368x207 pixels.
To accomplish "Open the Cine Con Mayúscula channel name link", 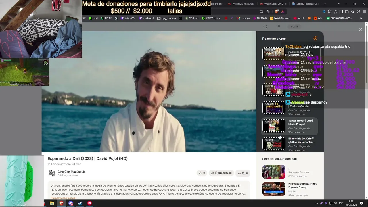I will pyautogui.click(x=71, y=172).
